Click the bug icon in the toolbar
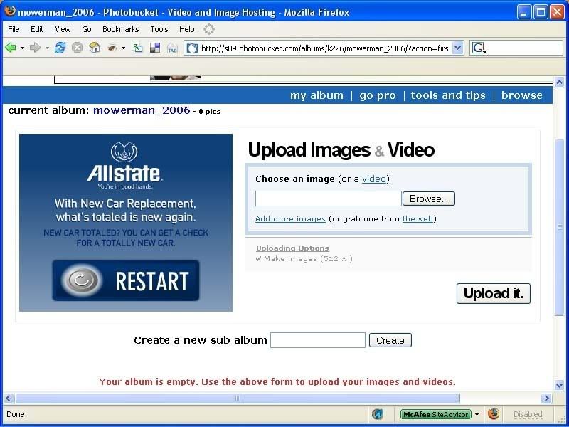The image size is (569, 427). tap(112, 48)
